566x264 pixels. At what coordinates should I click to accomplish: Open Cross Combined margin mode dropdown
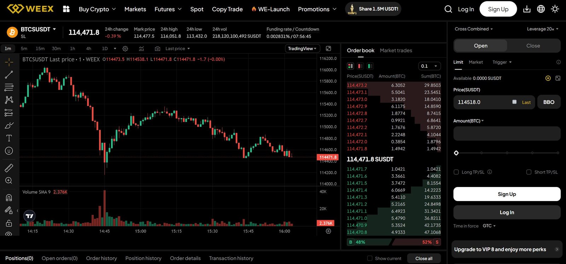[474, 29]
